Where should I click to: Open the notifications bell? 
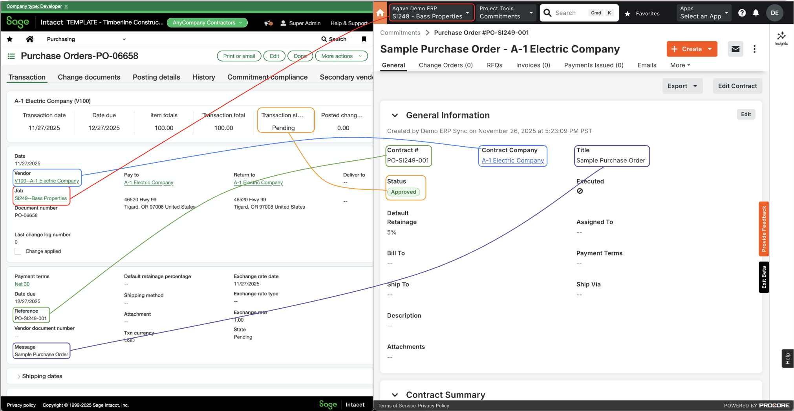click(756, 13)
